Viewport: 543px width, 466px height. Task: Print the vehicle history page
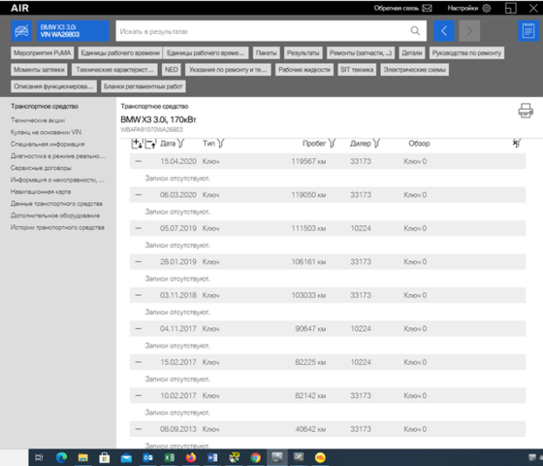526,111
